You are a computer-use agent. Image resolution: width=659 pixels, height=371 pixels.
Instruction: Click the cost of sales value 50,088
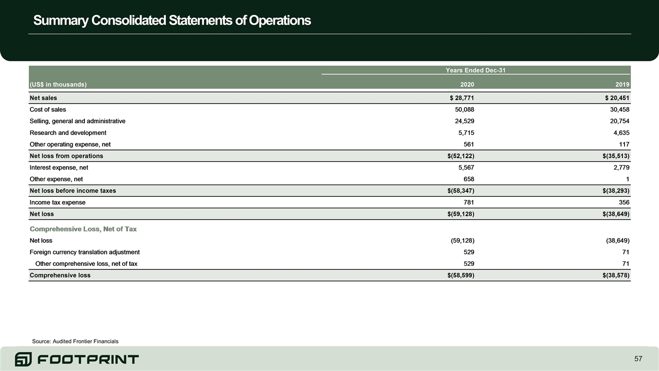pos(464,110)
